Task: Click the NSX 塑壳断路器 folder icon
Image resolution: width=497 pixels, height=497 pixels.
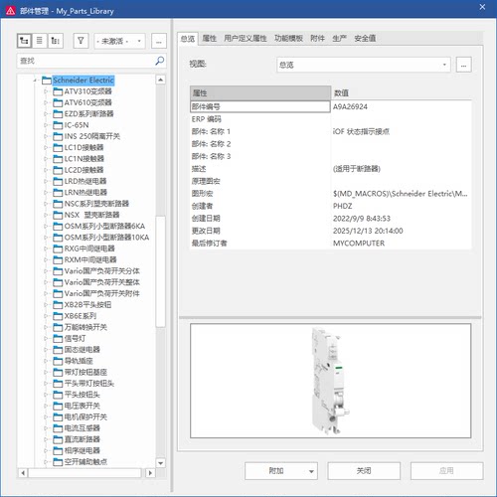Action: 58,215
